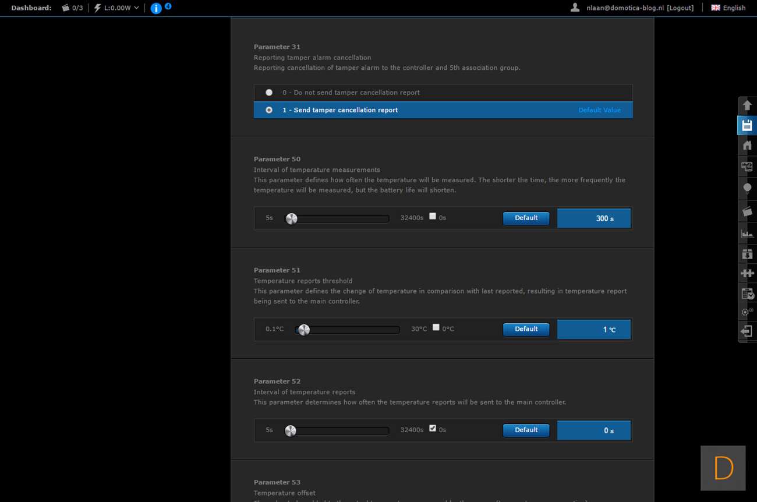Expand the power load L:0.00W dropdown
The height and width of the screenshot is (502, 757).
pyautogui.click(x=117, y=8)
